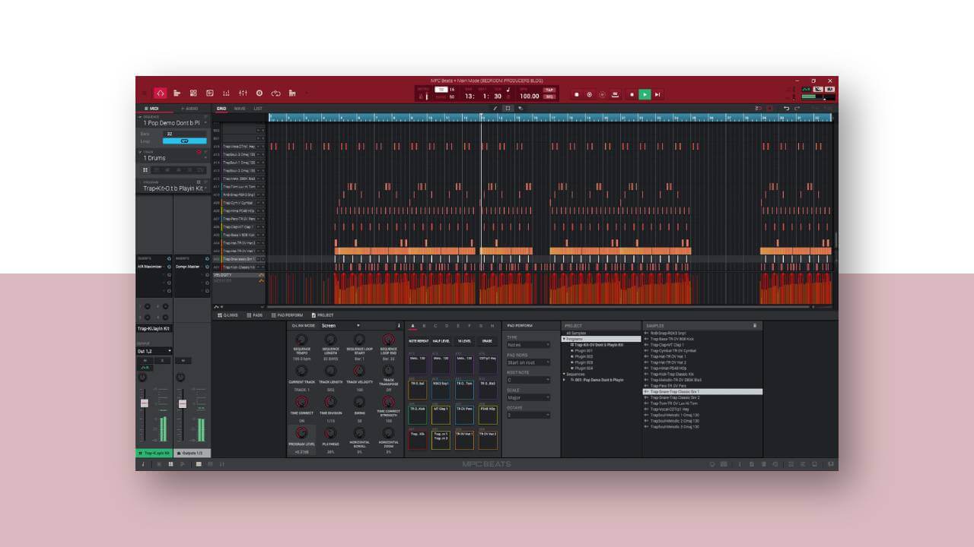Click the tempo value '100.00'
The width and height of the screenshot is (974, 547).
[529, 96]
